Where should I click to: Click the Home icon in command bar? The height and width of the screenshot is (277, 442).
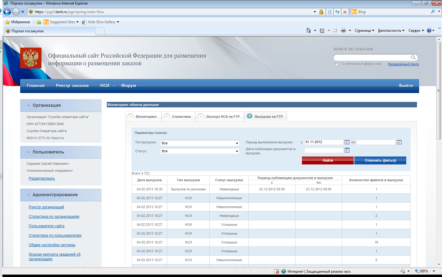pos(309,31)
